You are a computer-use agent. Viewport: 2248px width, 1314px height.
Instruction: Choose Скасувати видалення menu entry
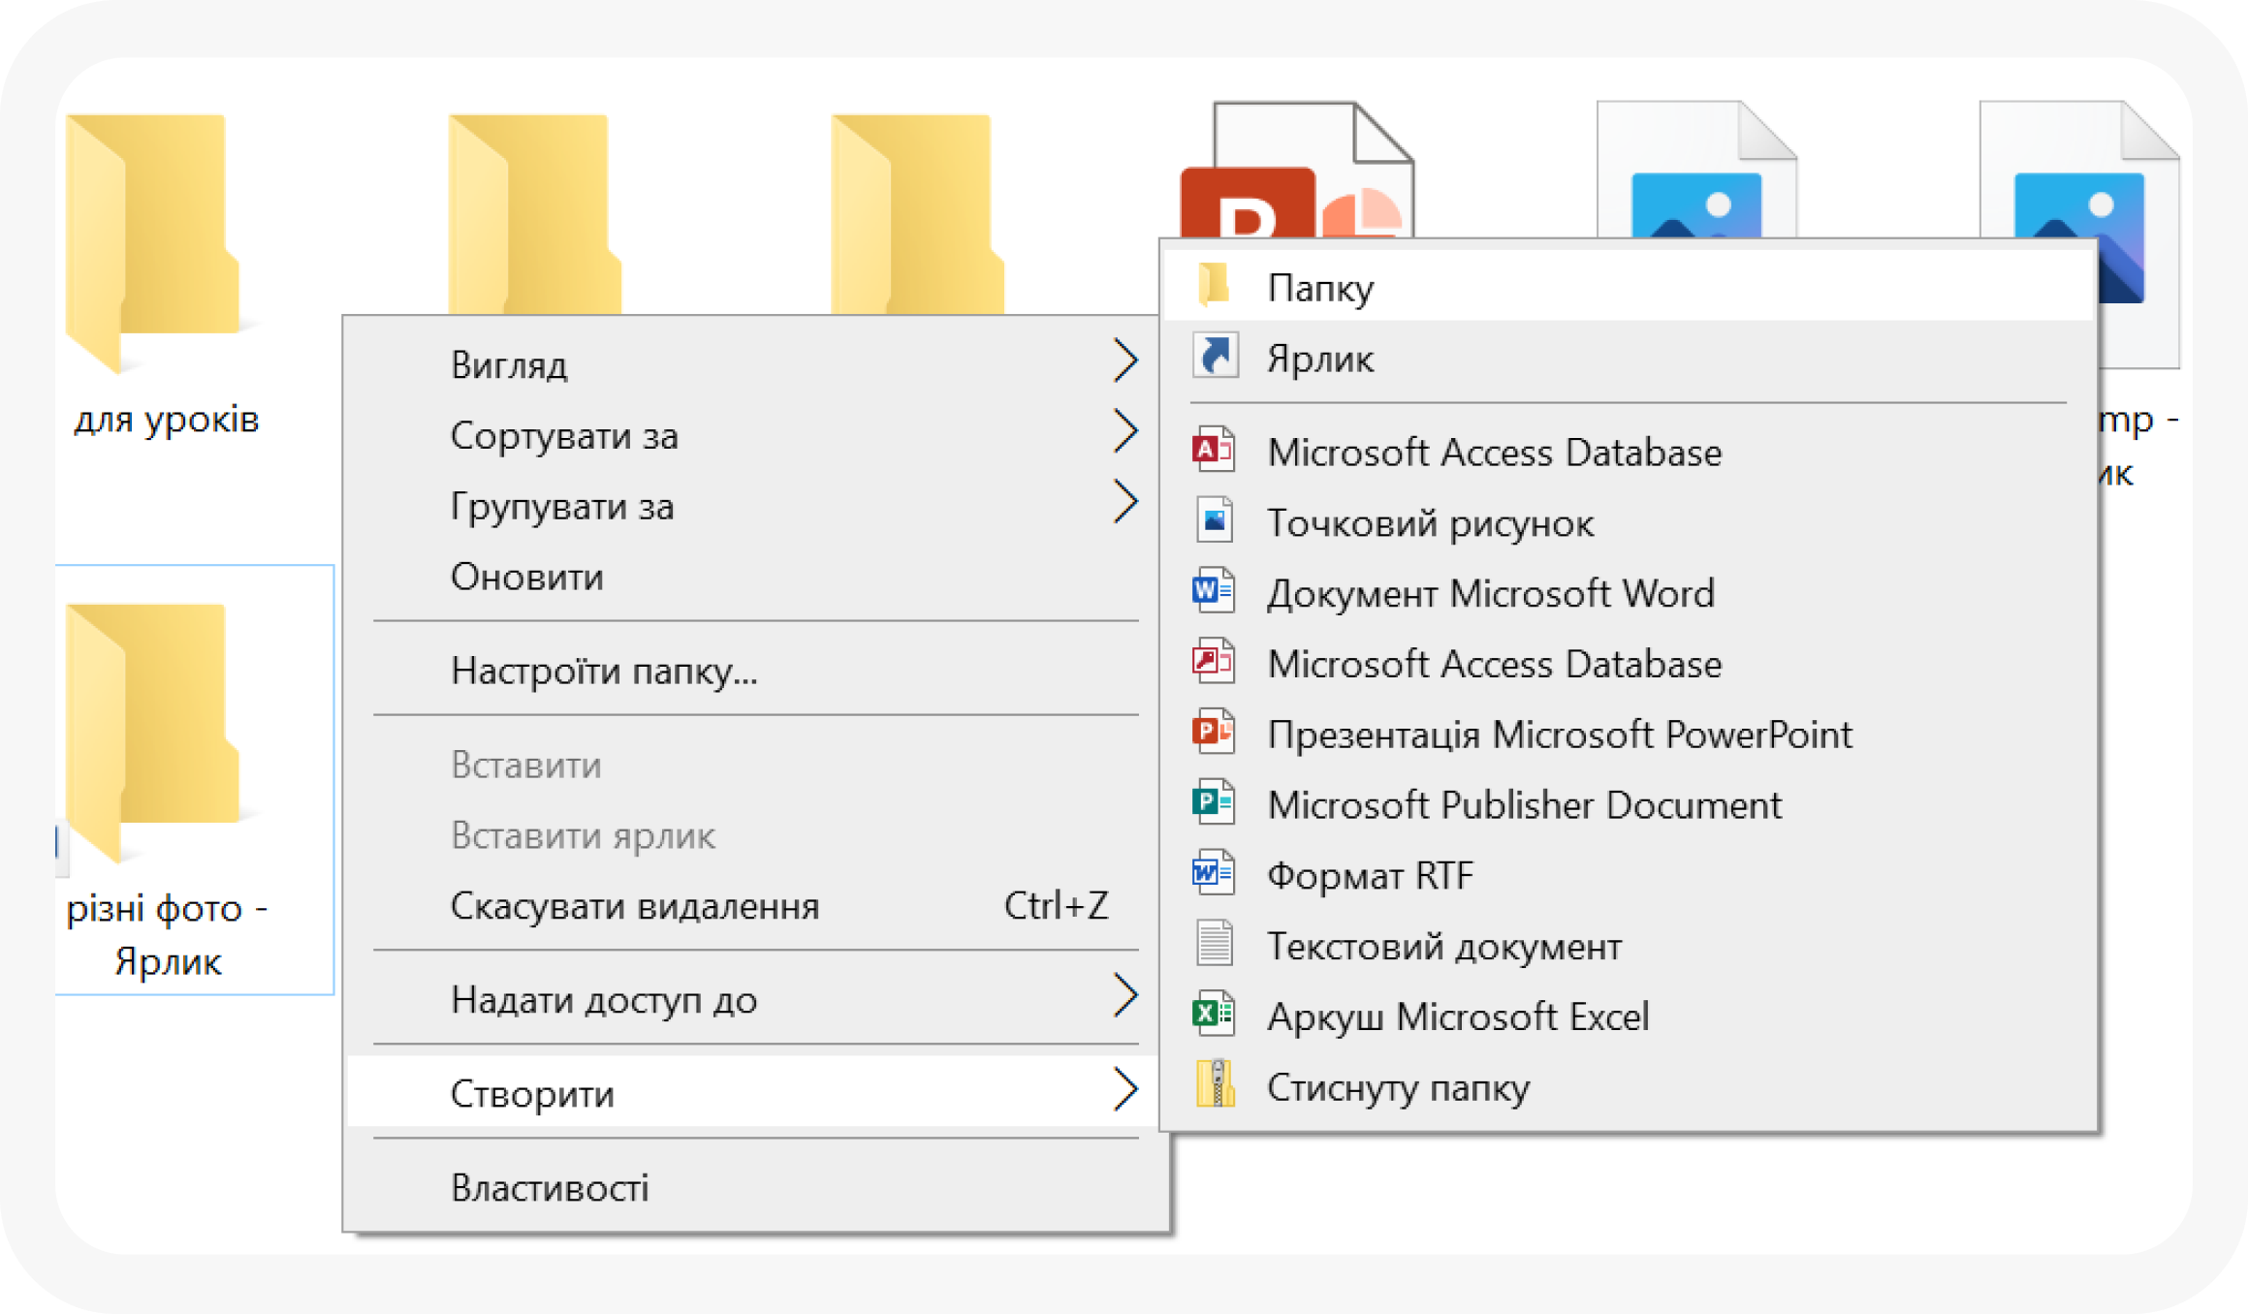[x=635, y=906]
